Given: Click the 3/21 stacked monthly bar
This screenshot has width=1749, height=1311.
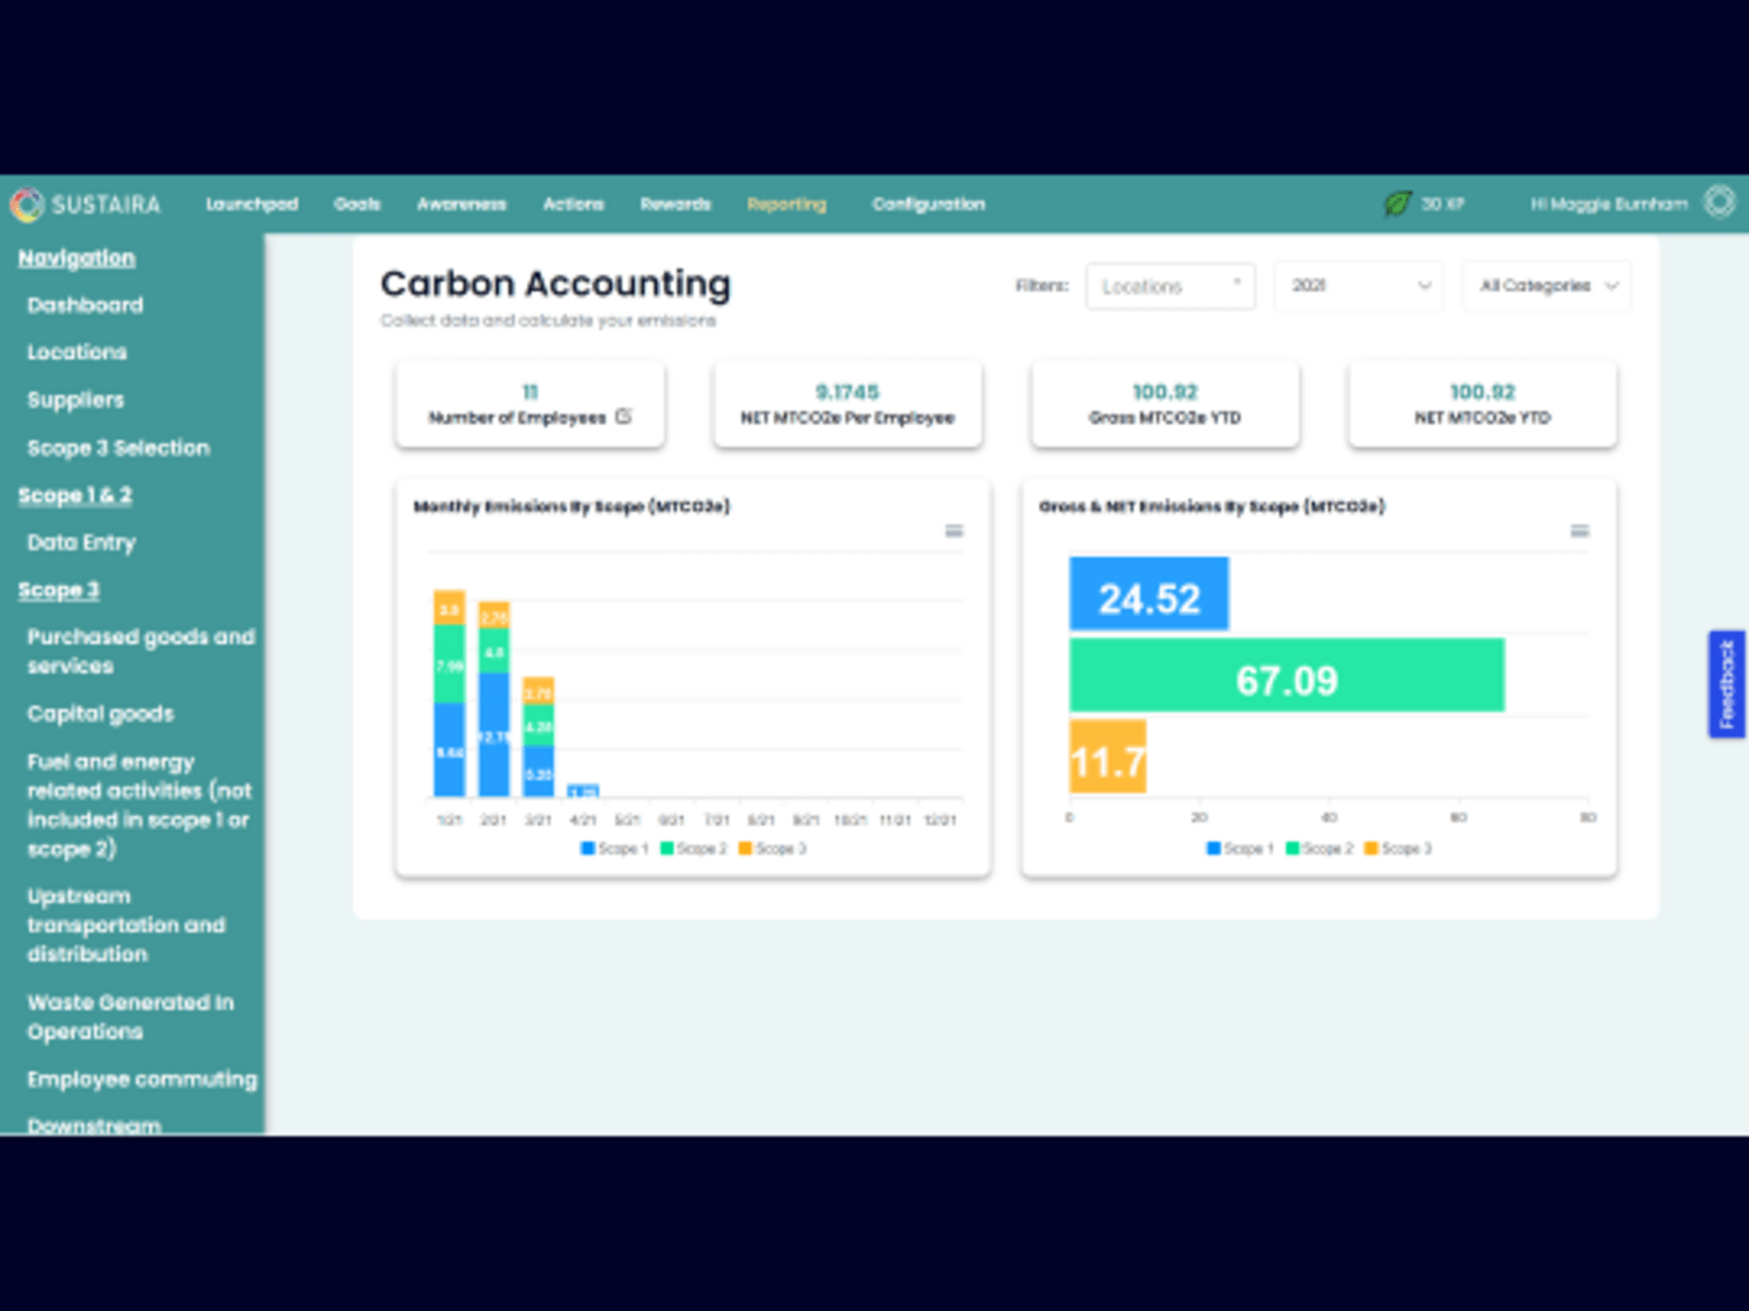Looking at the screenshot, I should 539,737.
